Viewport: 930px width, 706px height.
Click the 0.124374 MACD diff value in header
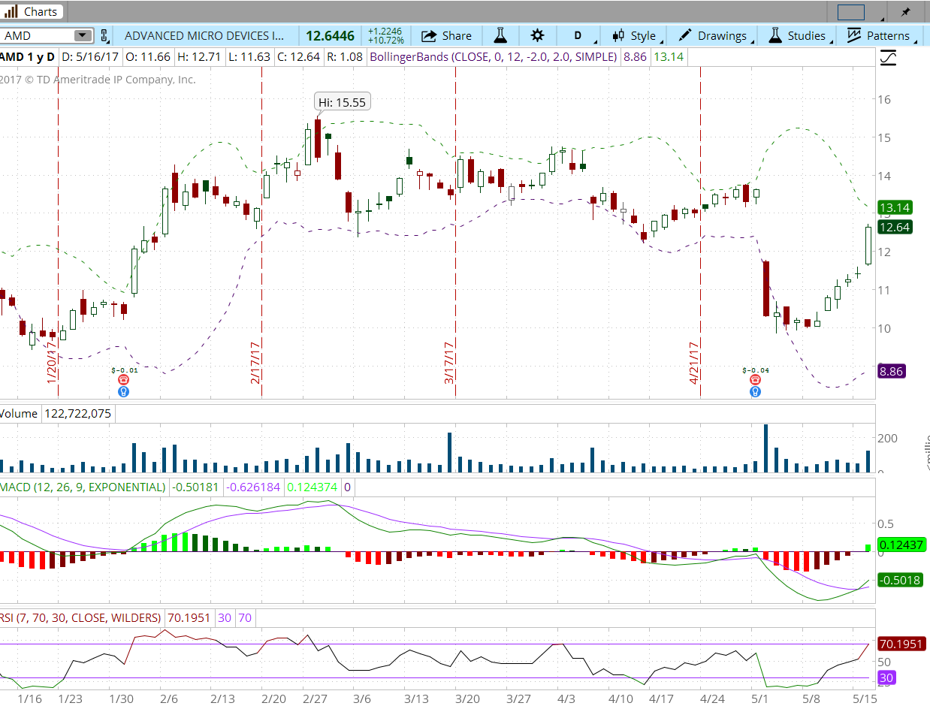click(x=313, y=487)
